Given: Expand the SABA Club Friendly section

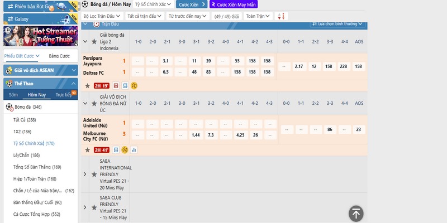Looking at the screenshot, I should pyautogui.click(x=85, y=206).
